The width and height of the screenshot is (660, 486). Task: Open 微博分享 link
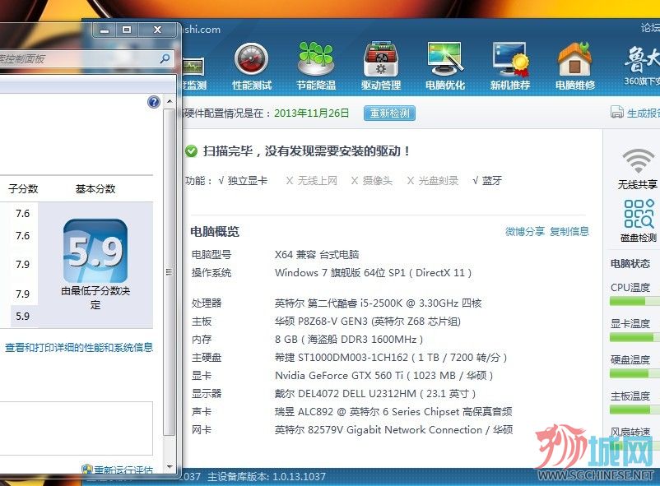[x=525, y=231]
